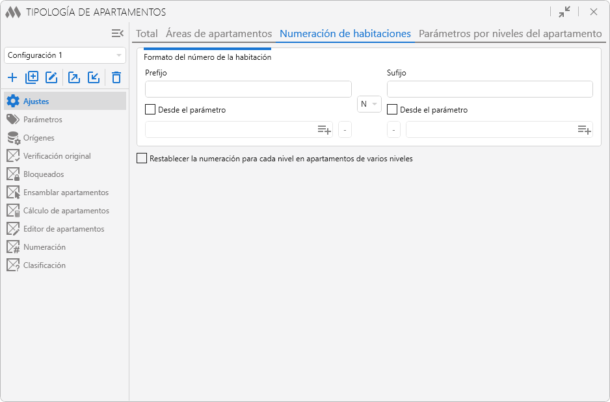Click the Sufijo text input field
610x402 pixels.
point(489,89)
